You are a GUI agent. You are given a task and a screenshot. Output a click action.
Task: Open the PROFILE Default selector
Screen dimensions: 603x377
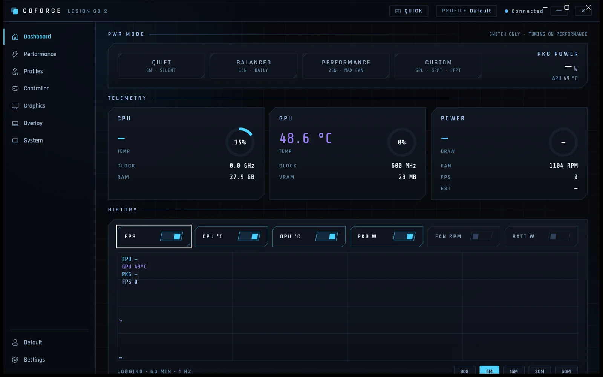click(467, 11)
